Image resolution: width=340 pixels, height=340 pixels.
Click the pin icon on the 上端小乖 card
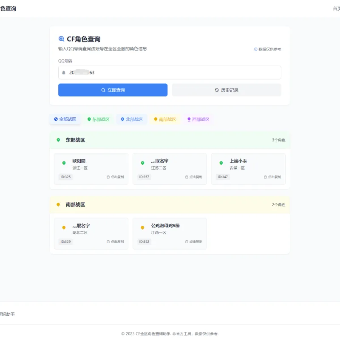click(221, 163)
